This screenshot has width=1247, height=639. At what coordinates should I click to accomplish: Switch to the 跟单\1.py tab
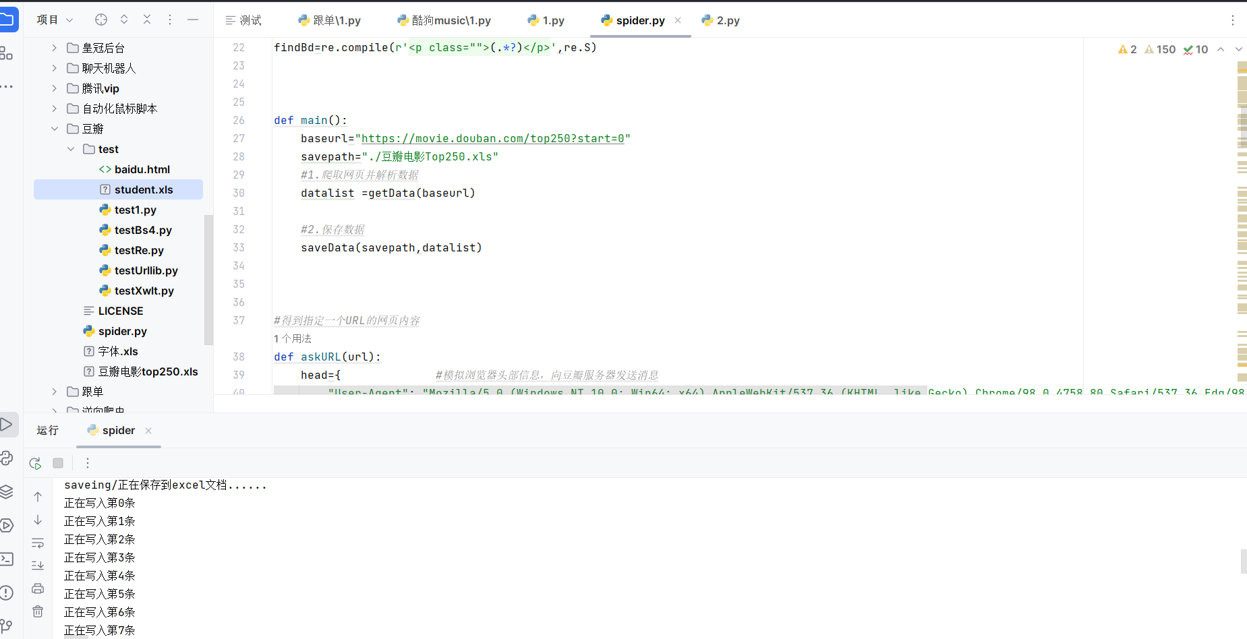click(x=330, y=20)
